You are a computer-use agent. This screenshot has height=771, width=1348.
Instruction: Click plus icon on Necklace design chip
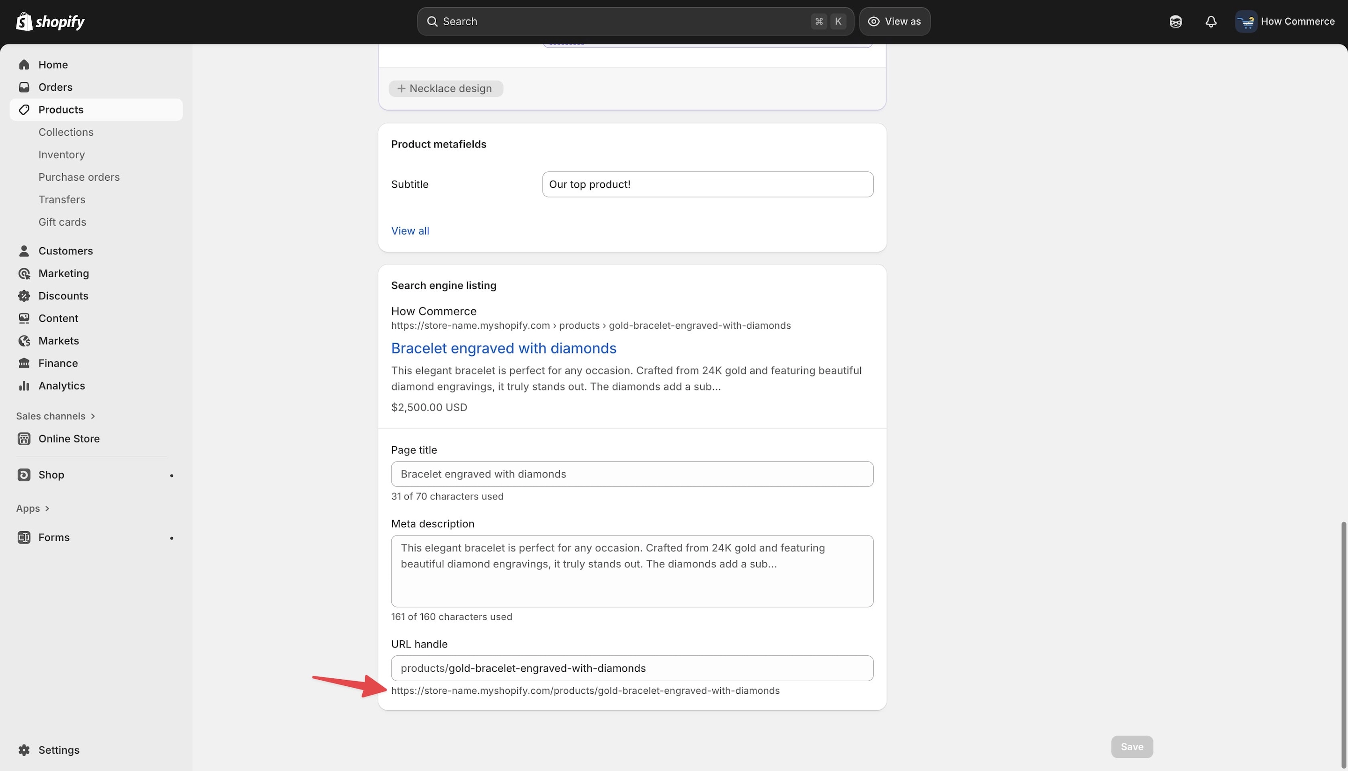tap(401, 88)
